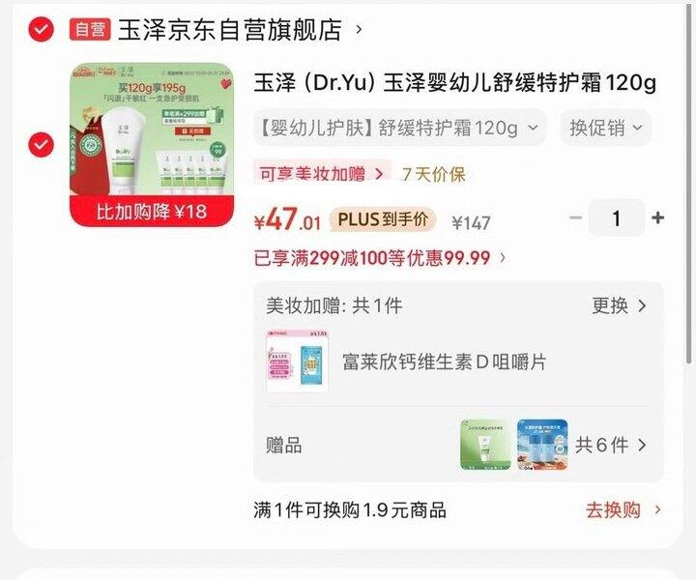Click 更换 to change the beauty gift

point(619,305)
